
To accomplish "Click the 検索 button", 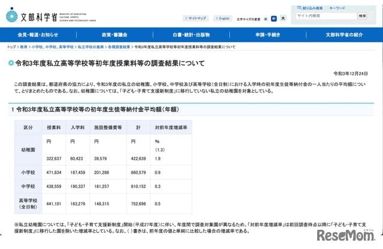I will coord(362,16).
